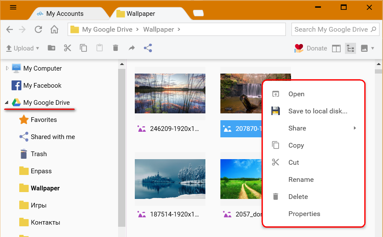Click the file name 187514-1920x1...
Image resolution: width=383 pixels, height=237 pixels.
coord(175,214)
